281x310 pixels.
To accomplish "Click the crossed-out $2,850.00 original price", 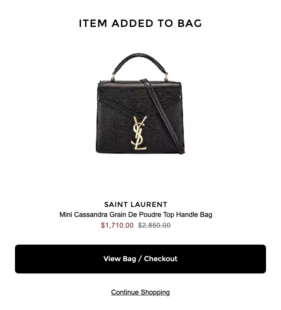I will point(154,225).
